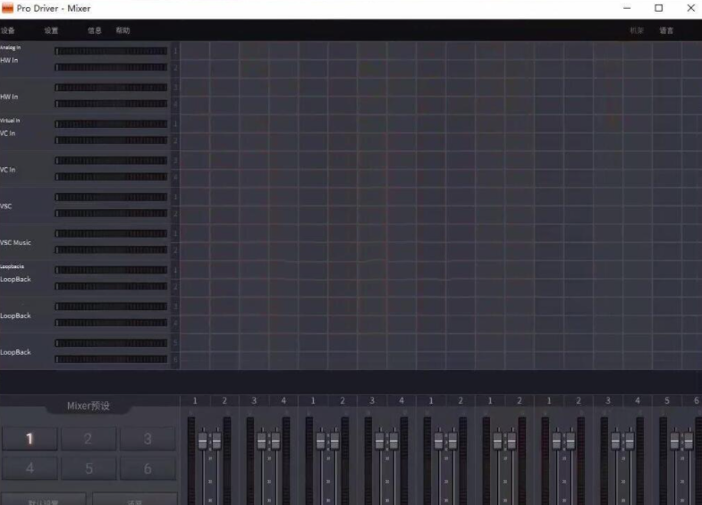This screenshot has width=702, height=505.
Task: Open the 帮助 menu
Action: coord(123,30)
